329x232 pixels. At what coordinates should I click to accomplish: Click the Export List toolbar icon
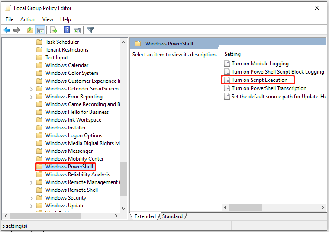pos(54,30)
